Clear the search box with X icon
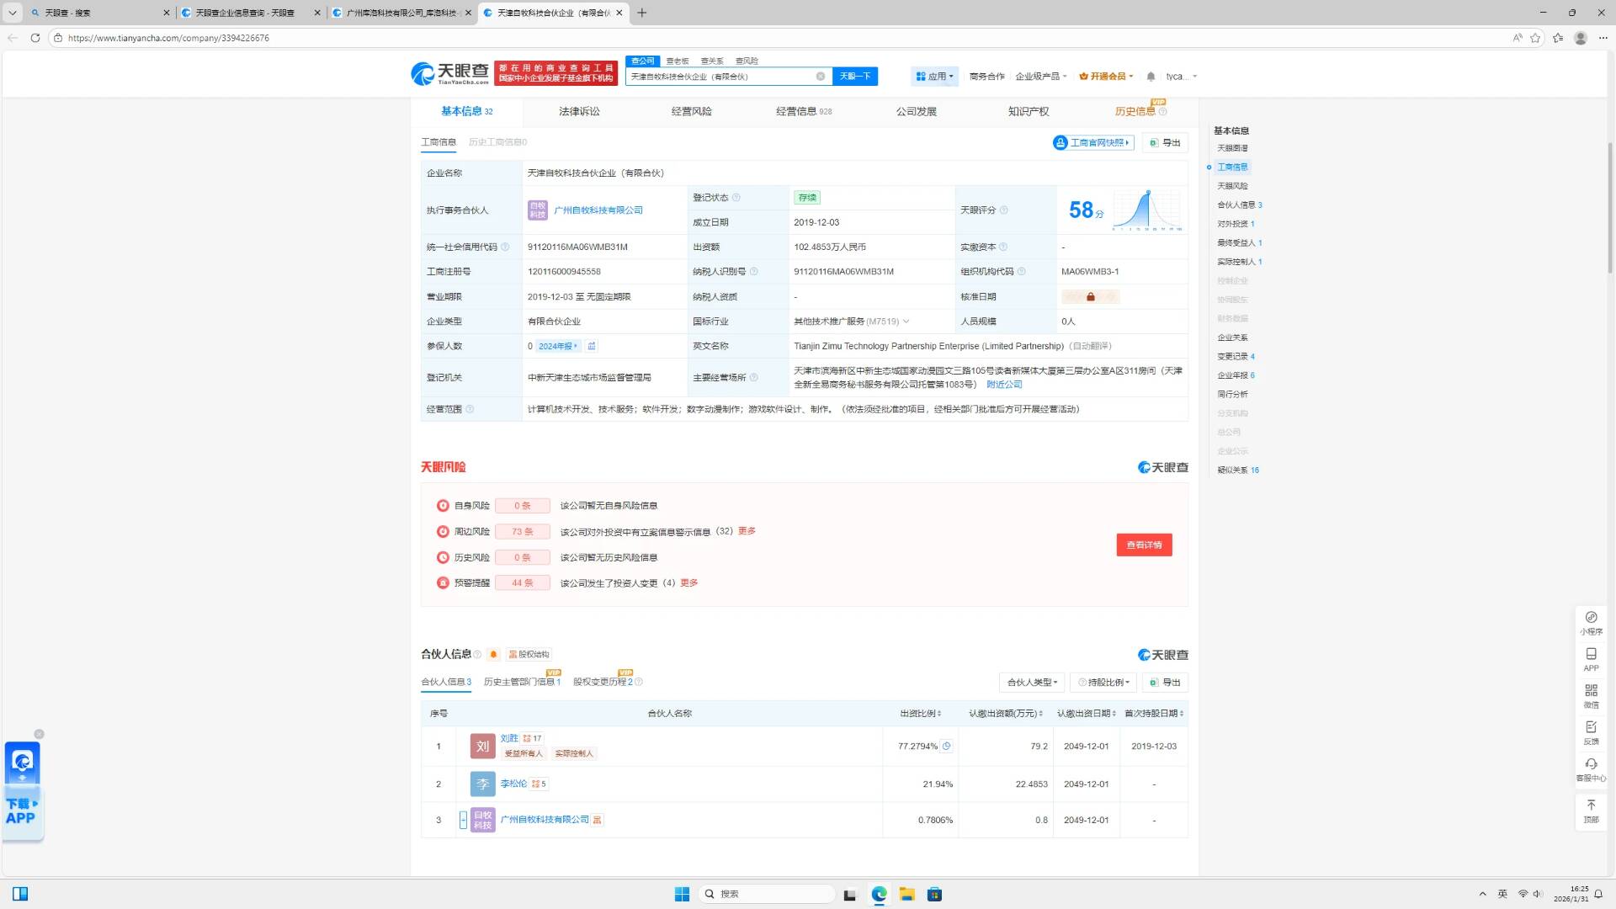Image resolution: width=1616 pixels, height=909 pixels. coord(821,77)
